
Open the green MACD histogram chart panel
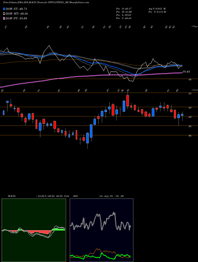[34, 230]
